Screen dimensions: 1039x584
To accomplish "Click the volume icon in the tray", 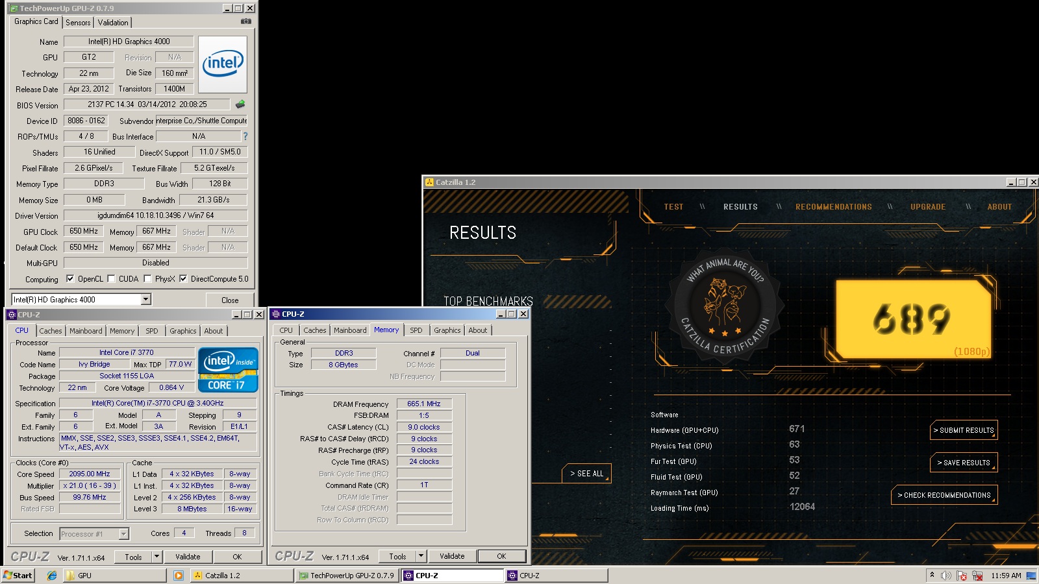I will 946,576.
